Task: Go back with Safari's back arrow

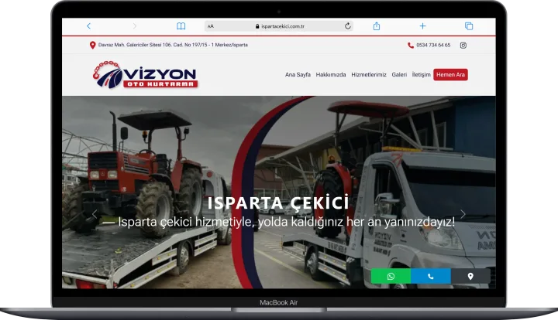Action: (88, 26)
